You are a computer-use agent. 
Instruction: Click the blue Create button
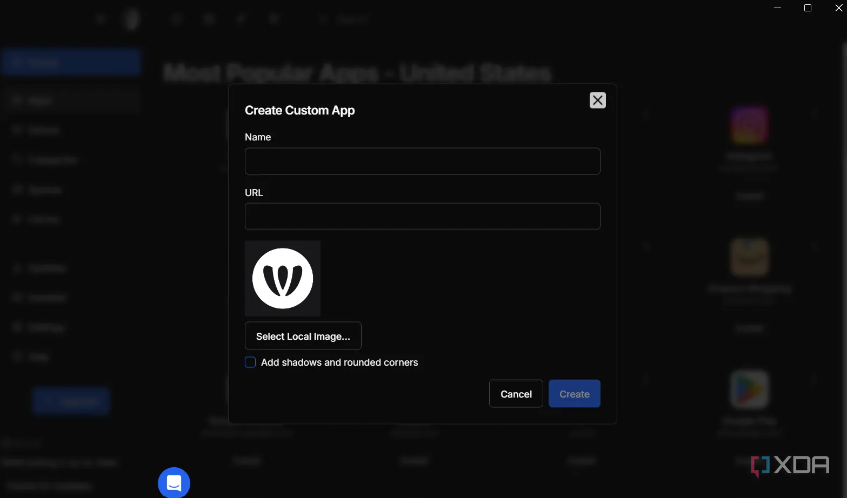574,394
